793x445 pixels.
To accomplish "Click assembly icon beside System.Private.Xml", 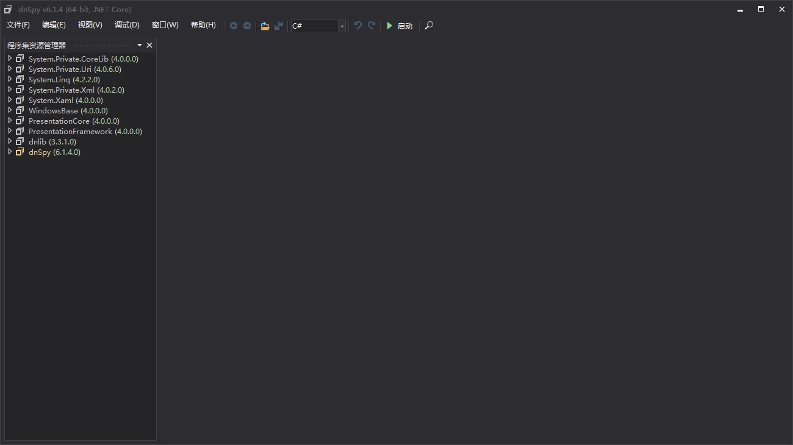I will point(20,90).
